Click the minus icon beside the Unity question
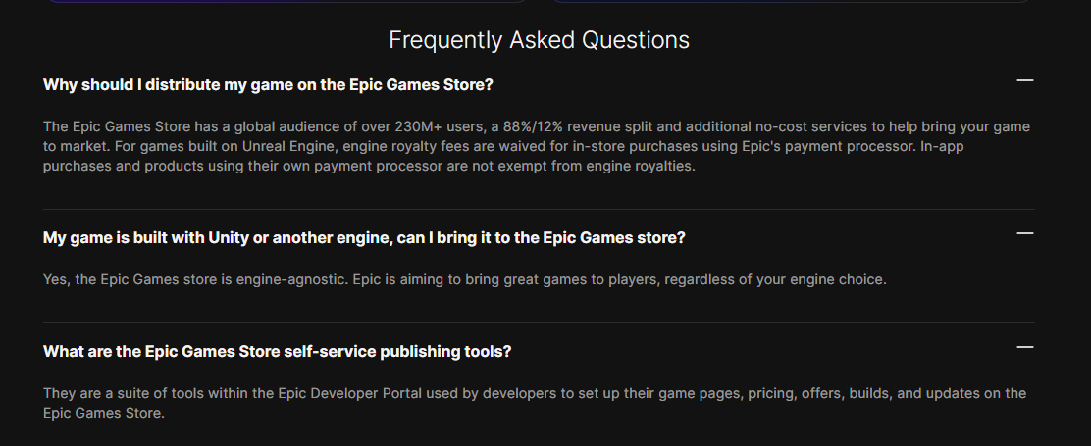Viewport: 1091px width, 446px height. point(1025,233)
